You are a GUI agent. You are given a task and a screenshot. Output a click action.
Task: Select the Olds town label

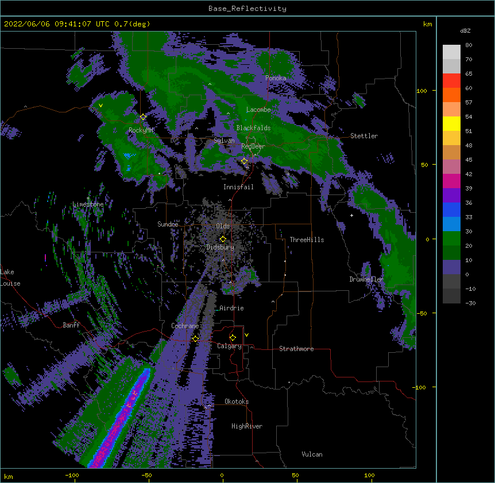(223, 226)
